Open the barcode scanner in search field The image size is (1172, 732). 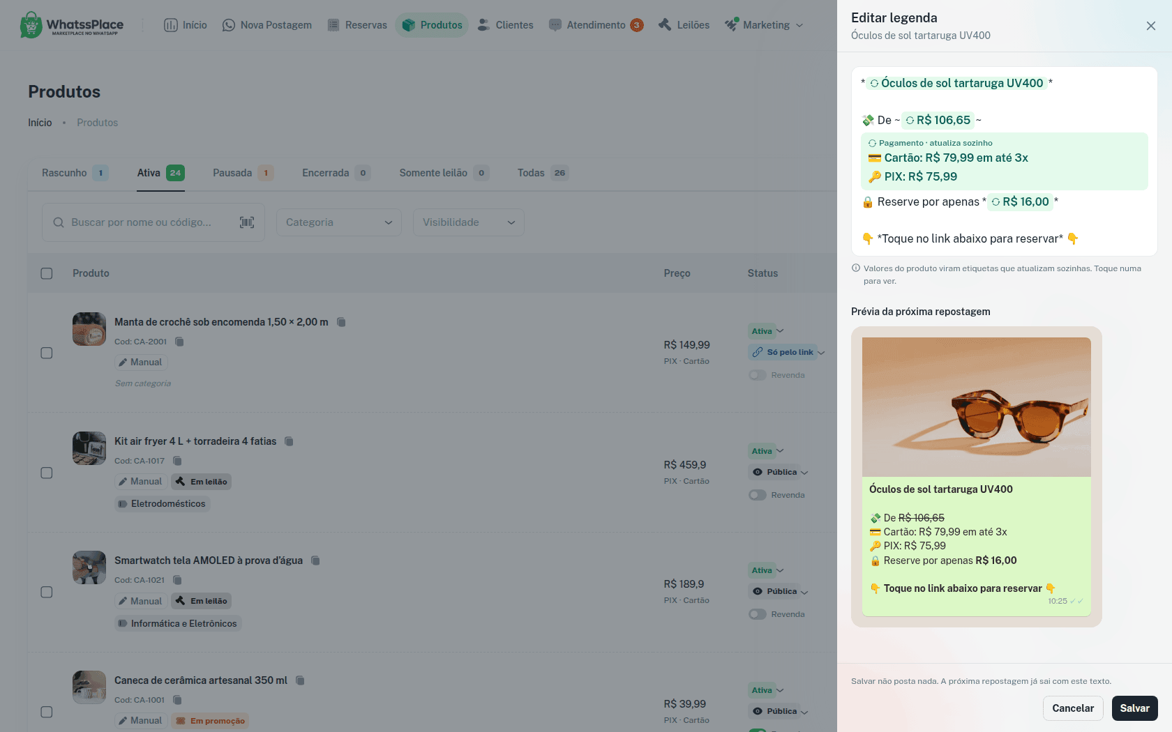(247, 222)
